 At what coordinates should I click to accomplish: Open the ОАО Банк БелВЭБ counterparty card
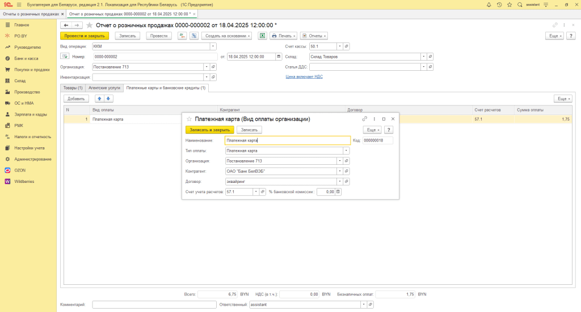(347, 171)
